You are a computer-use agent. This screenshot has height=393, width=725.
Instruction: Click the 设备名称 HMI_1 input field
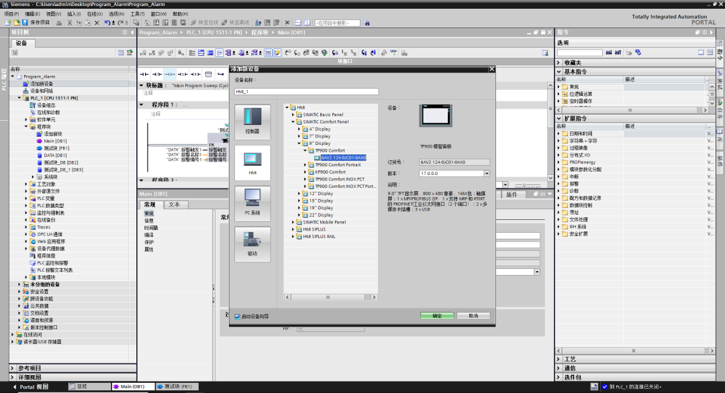point(306,92)
